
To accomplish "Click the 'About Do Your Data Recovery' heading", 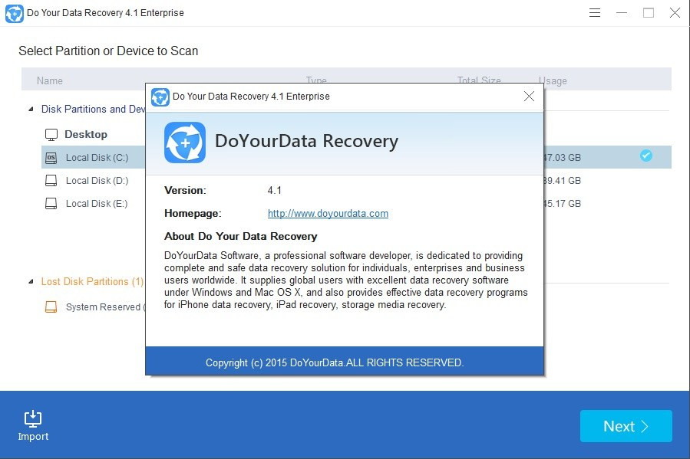I will (241, 236).
